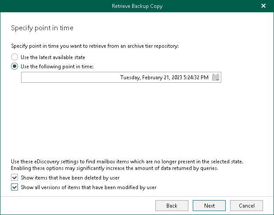Click the 'Specify point in time' heading
The image size is (274, 215).
42,28
